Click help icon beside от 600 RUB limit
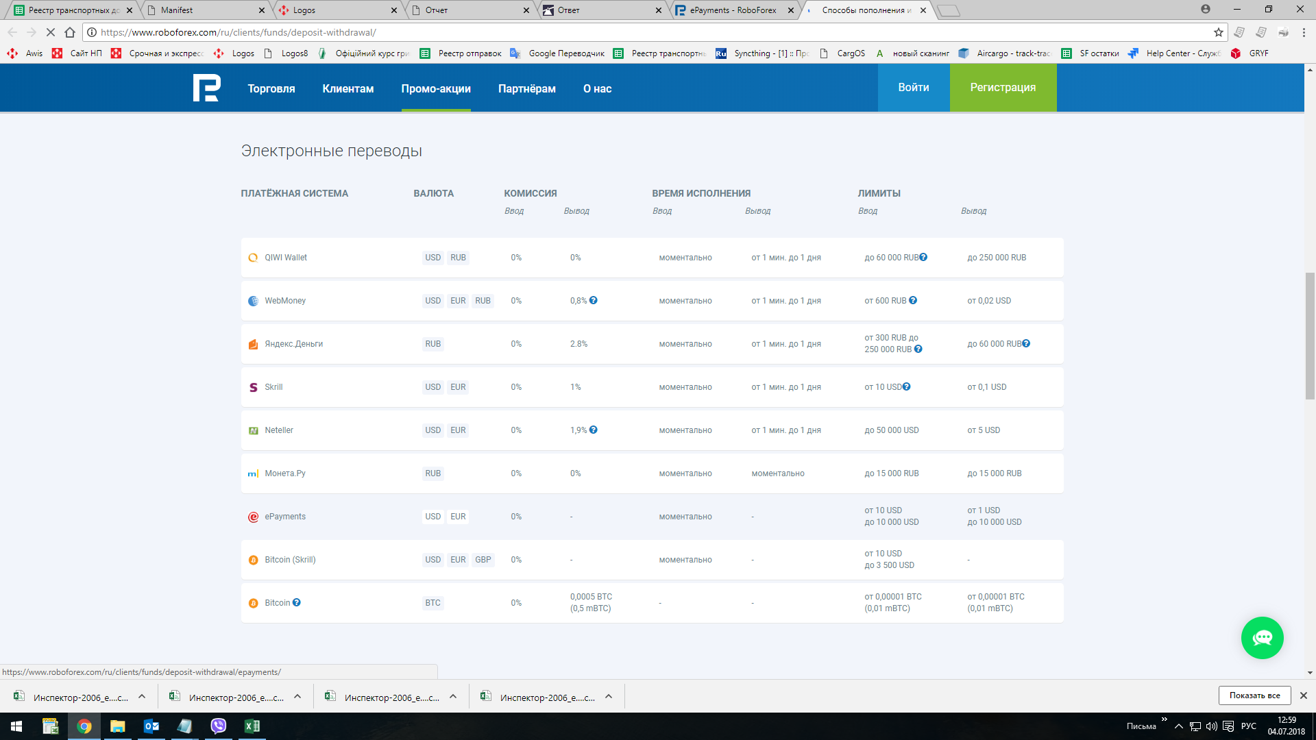This screenshot has height=740, width=1316. pyautogui.click(x=913, y=300)
